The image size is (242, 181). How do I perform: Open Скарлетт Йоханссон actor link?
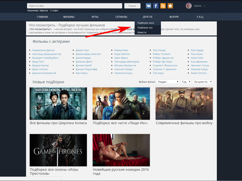tap(165, 65)
